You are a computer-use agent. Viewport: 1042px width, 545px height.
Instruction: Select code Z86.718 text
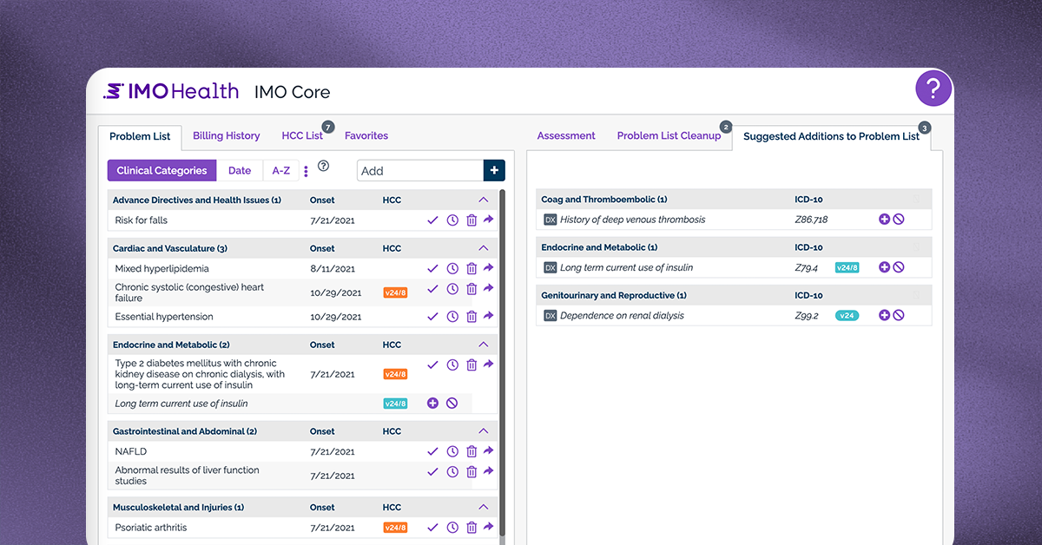click(x=811, y=220)
